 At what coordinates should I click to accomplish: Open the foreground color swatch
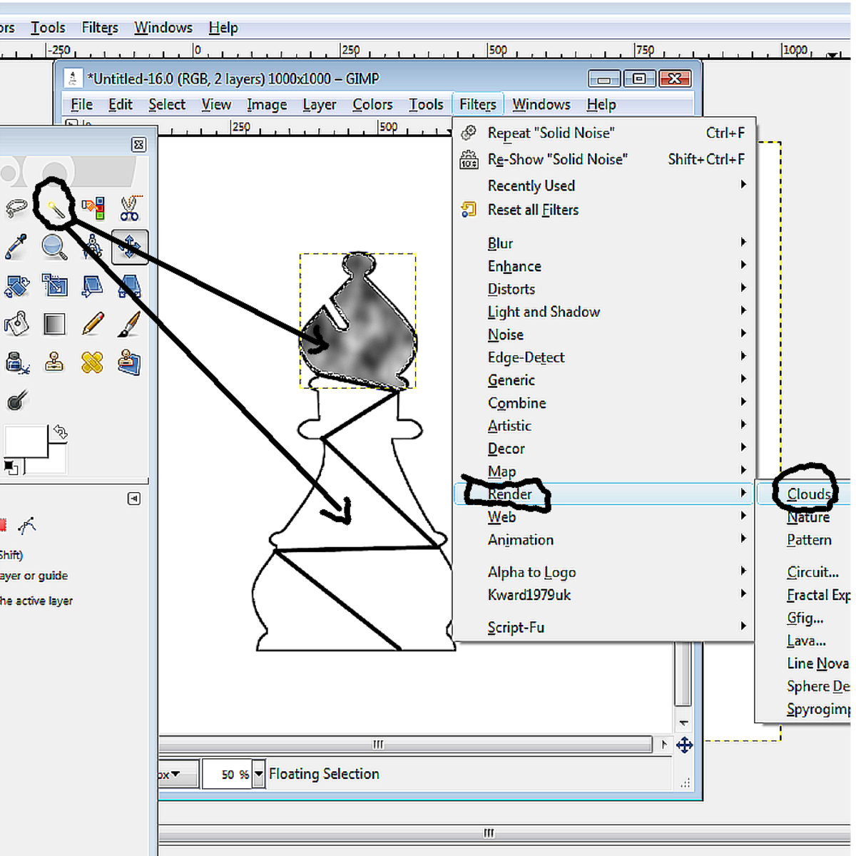click(25, 441)
